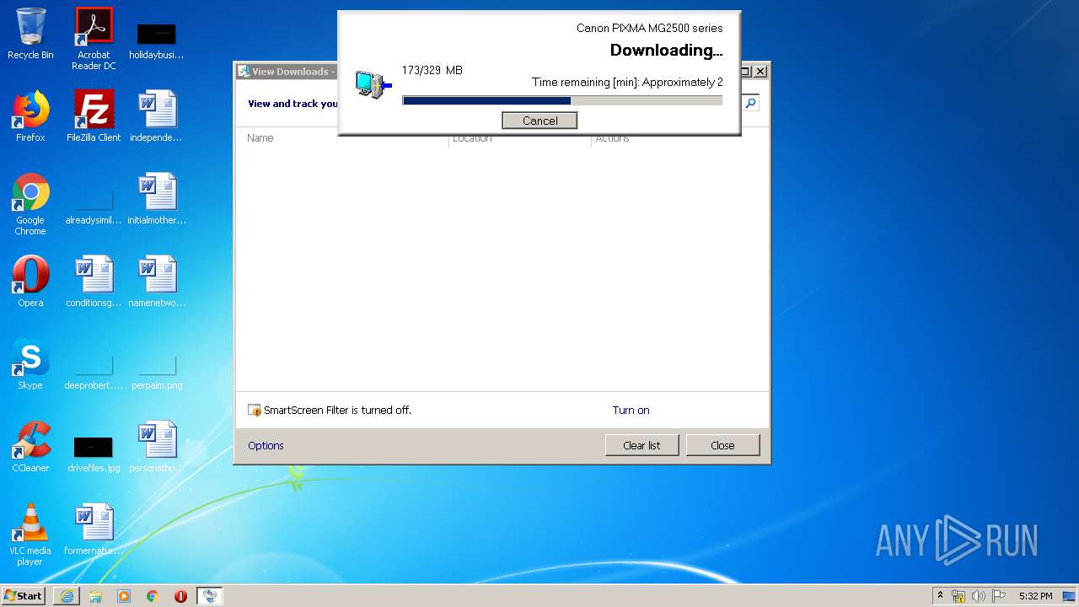Click the 5:32 PM taskbar clock
Viewport: 1079px width, 607px height.
click(1035, 596)
